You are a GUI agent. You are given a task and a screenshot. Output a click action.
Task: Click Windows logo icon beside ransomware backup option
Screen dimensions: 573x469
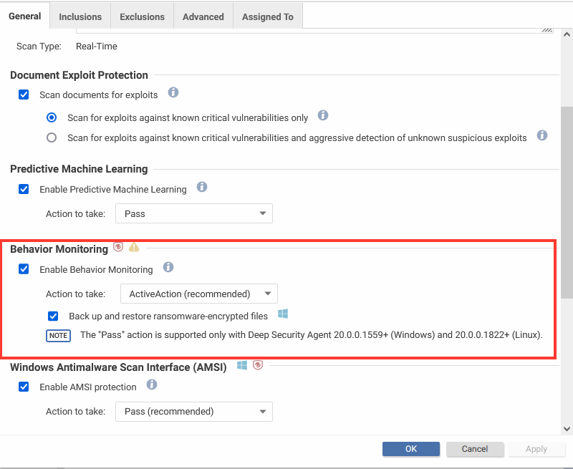pyautogui.click(x=283, y=314)
